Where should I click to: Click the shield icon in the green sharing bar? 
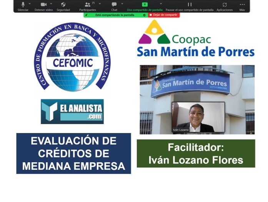point(144,15)
